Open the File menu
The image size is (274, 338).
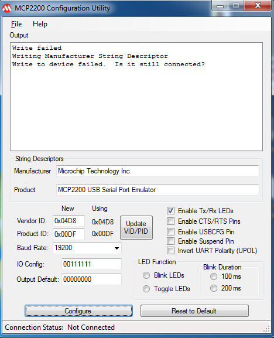coord(16,24)
